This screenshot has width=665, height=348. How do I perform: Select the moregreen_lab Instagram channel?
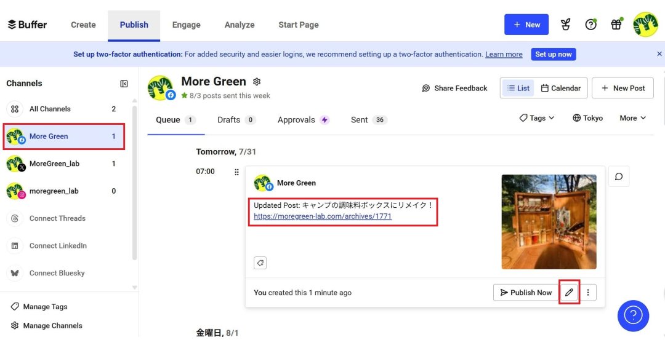tap(63, 191)
